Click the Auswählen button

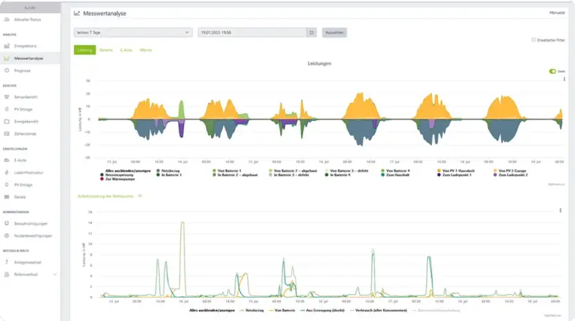(x=334, y=33)
